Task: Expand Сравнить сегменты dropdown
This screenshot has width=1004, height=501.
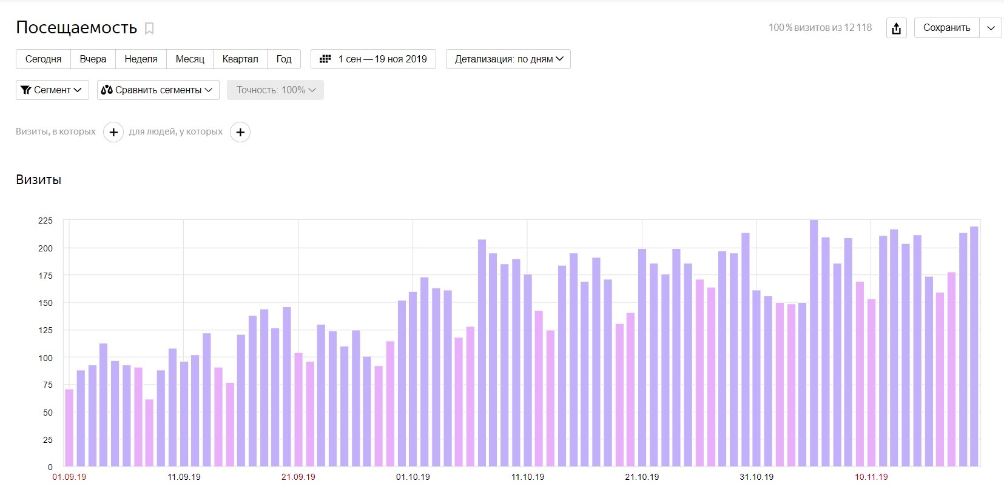Action: pyautogui.click(x=158, y=90)
